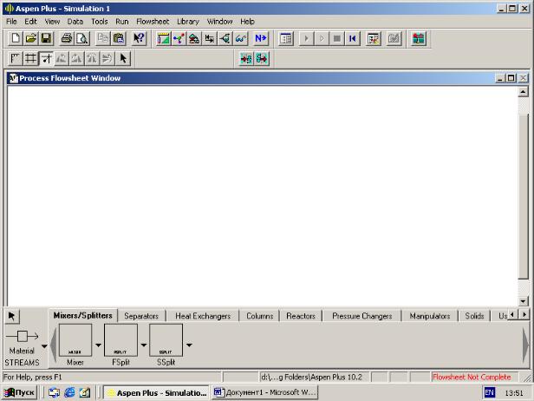This screenshot has height=401, width=534.
Task: Click the red and green gift-box icon
Action: click(x=419, y=38)
